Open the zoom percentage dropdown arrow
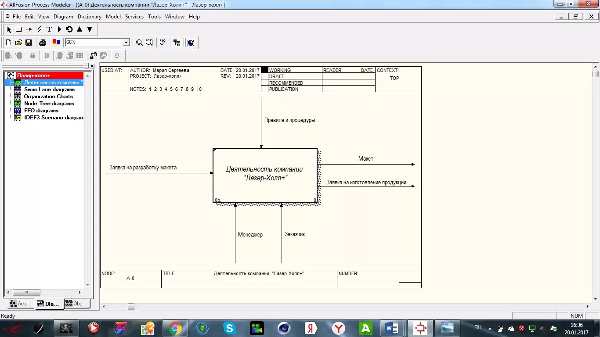 coord(127,43)
